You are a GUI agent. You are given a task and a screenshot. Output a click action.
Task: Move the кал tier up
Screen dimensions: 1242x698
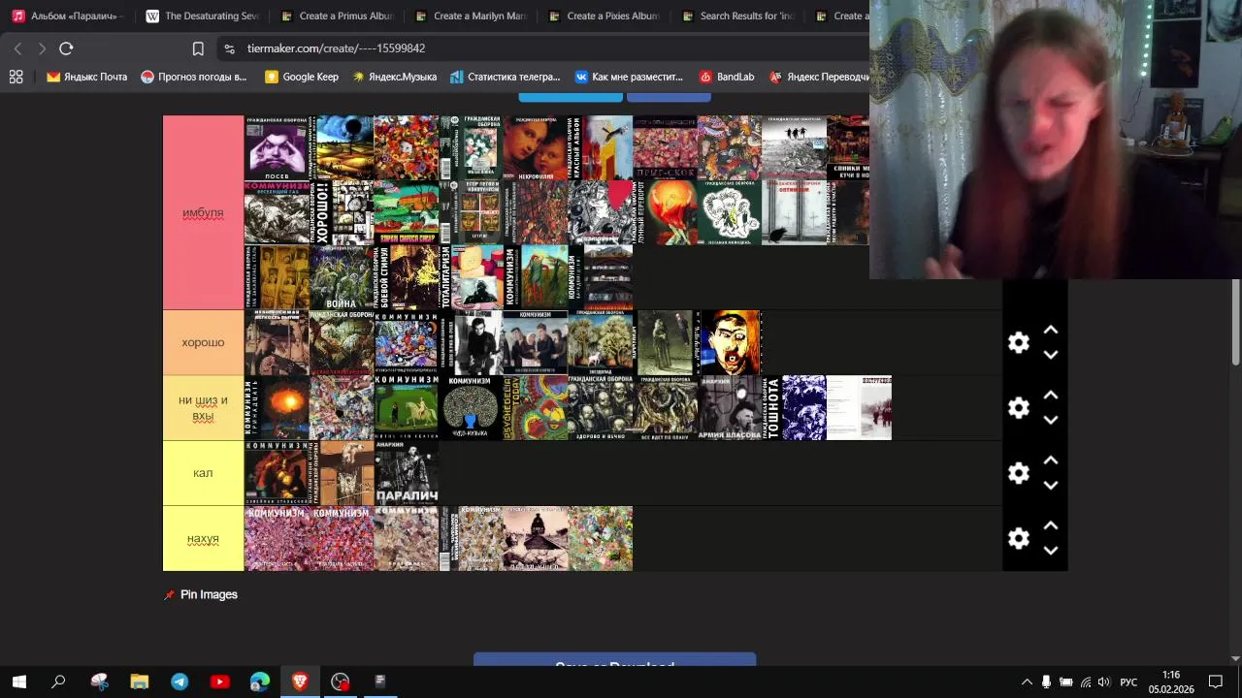coord(1050,460)
